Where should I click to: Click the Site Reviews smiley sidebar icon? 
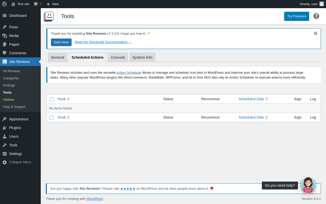click(5, 62)
